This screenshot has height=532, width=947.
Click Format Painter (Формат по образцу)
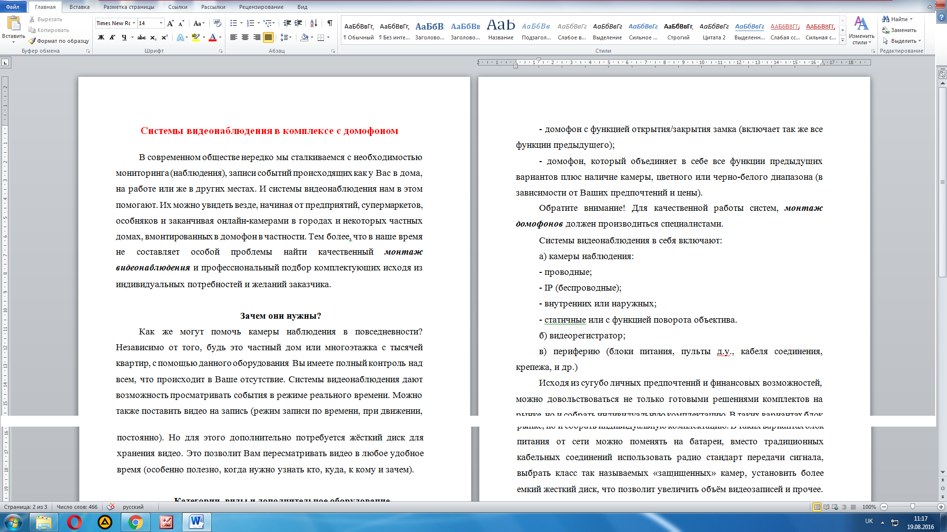59,41
